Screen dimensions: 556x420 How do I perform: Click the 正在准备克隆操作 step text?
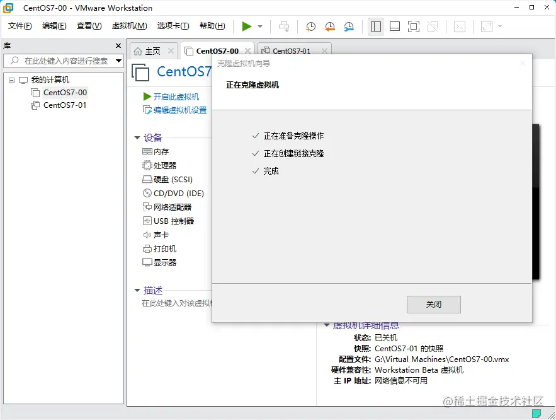(293, 136)
